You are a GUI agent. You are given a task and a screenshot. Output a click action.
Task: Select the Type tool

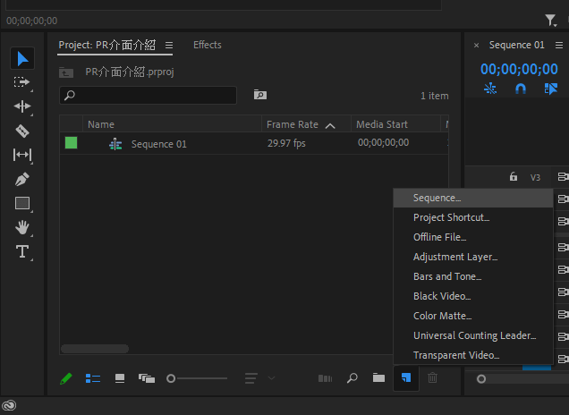(22, 251)
